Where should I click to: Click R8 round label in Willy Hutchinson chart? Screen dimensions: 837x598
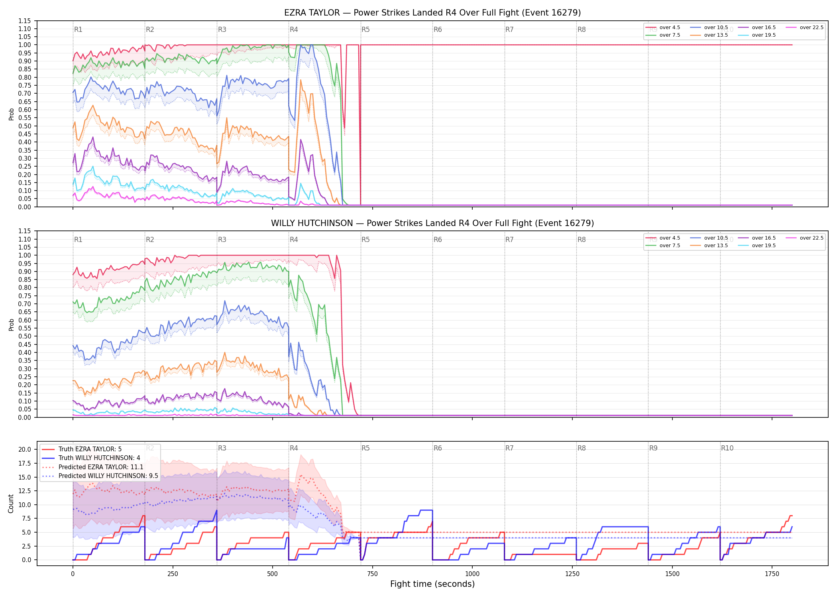click(x=582, y=240)
